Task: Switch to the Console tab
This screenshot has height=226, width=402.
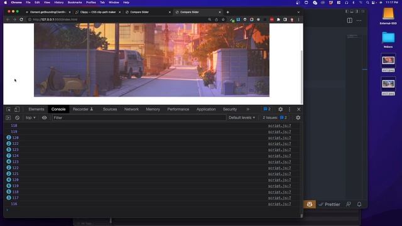Action: (58, 109)
